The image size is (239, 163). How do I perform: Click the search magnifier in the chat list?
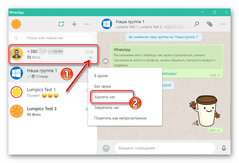click(16, 38)
